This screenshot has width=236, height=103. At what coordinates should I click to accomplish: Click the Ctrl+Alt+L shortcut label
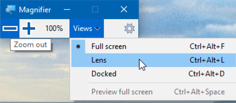(x=207, y=60)
